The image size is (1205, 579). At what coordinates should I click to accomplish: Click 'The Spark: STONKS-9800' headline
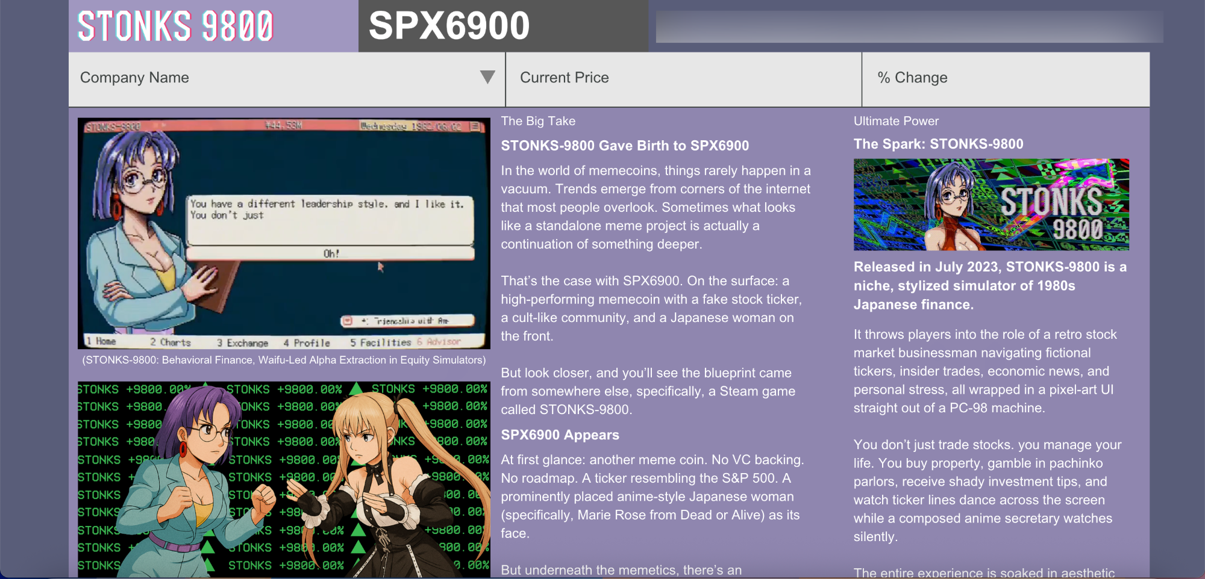(x=938, y=144)
